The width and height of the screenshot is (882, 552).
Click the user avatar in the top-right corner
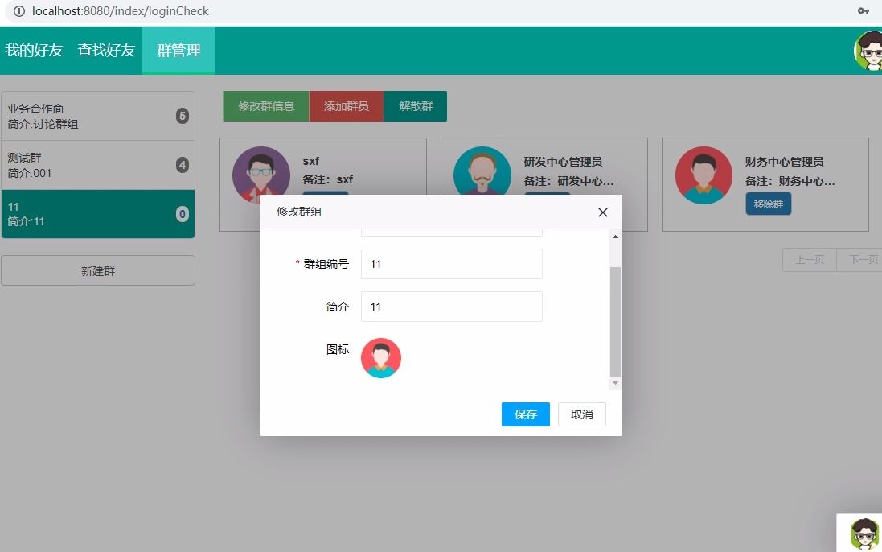[869, 50]
